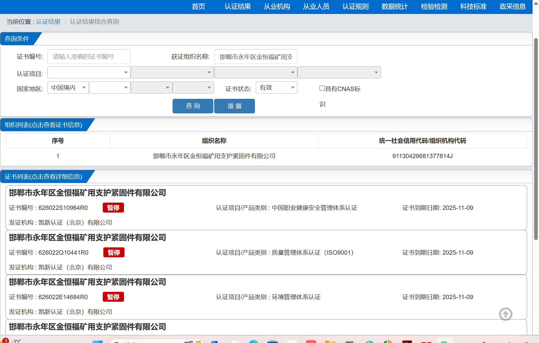539x343 pixels.
Task: Click 环境管理体系认证 certification type
Action: click(296, 297)
